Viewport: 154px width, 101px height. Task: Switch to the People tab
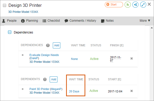coord(9,21)
